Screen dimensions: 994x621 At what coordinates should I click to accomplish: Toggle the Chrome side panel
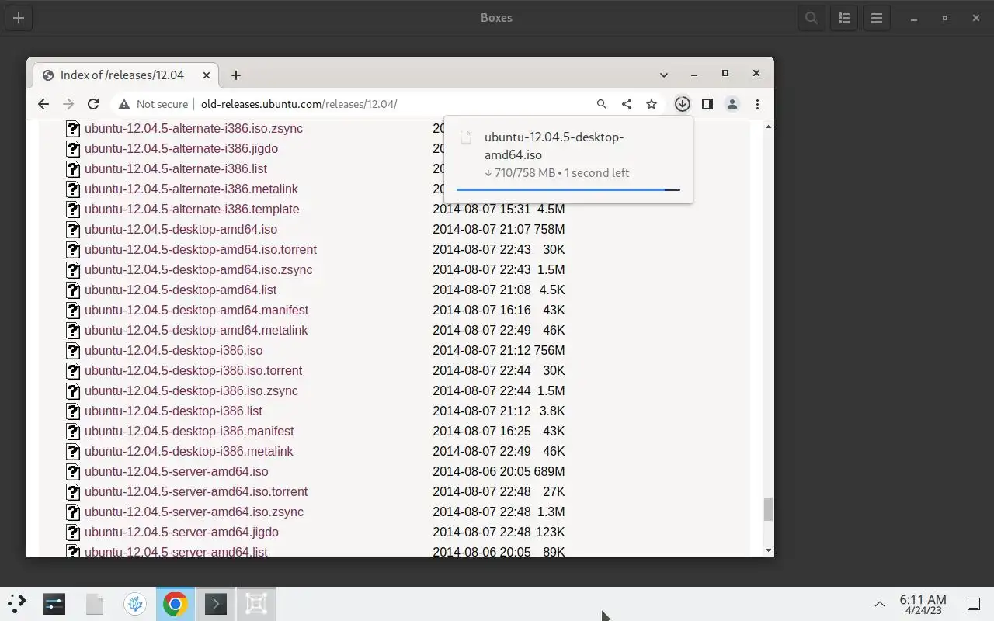[x=707, y=104]
